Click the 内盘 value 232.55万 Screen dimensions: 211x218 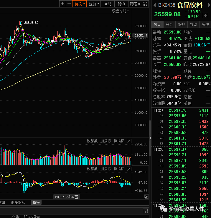pos(202,77)
